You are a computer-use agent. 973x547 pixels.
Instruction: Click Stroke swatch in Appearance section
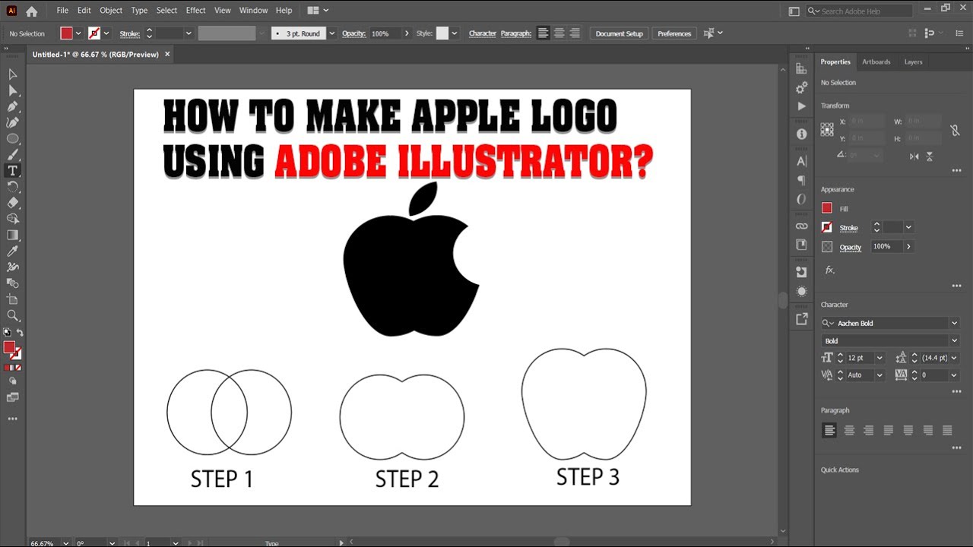pos(827,227)
